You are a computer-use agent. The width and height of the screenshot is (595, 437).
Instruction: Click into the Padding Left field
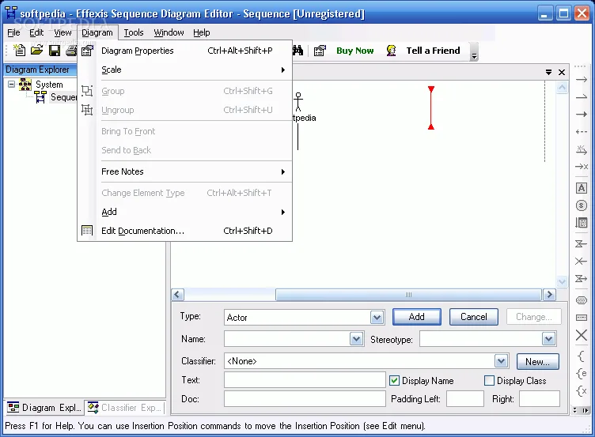coord(465,399)
